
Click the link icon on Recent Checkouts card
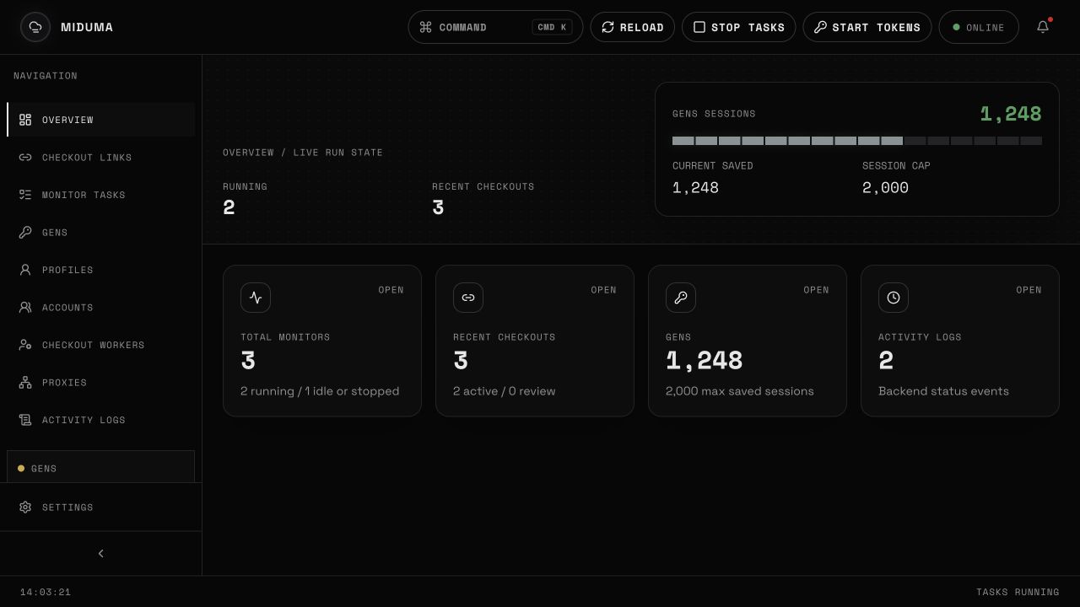[x=468, y=298]
